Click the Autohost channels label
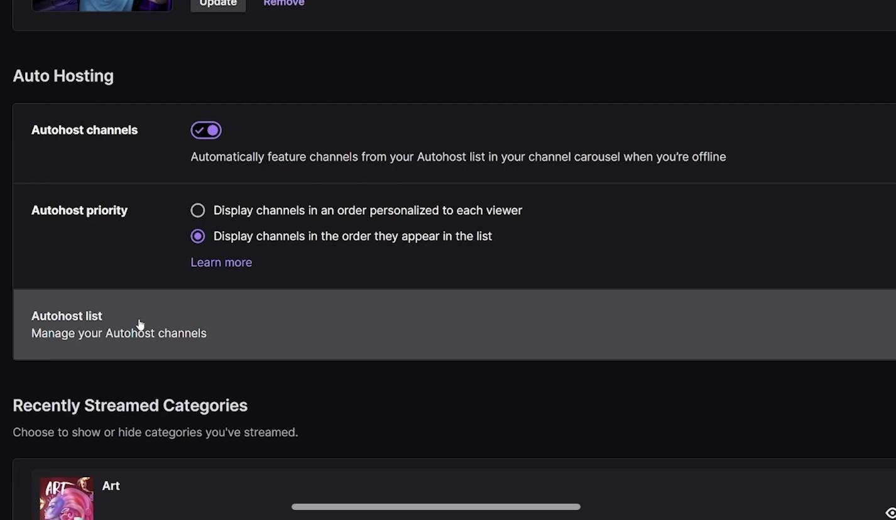This screenshot has width=896, height=520. click(x=84, y=130)
